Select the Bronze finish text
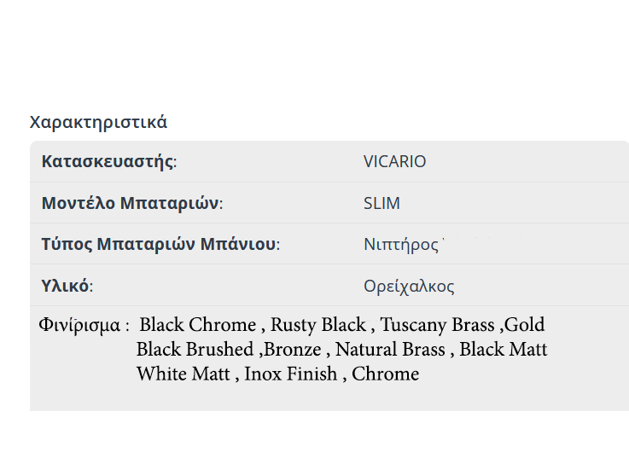 pos(294,350)
